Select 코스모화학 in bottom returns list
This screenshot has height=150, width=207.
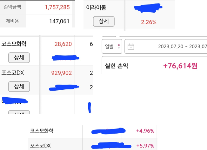pos(42,131)
